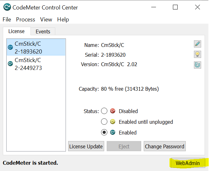Switch to the Events tab

click(43, 31)
